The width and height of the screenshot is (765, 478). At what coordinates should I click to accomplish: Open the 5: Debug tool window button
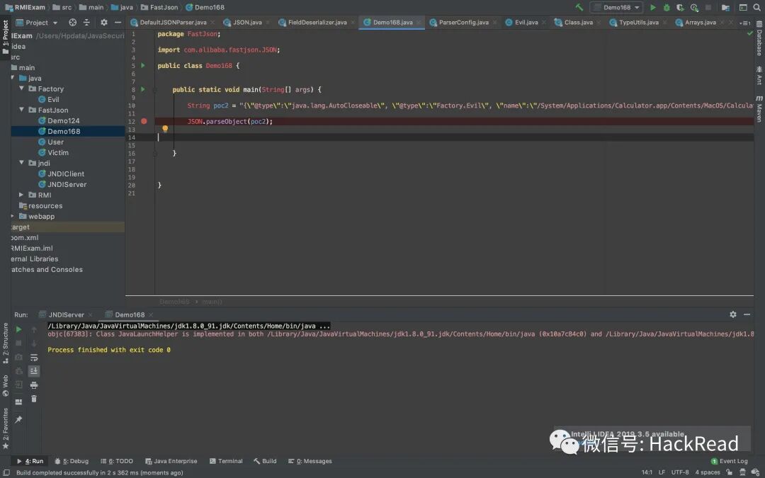(72, 461)
